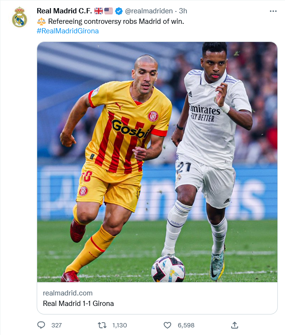Click the UK flag emoji in name
This screenshot has width=285, height=335.
[99, 11]
